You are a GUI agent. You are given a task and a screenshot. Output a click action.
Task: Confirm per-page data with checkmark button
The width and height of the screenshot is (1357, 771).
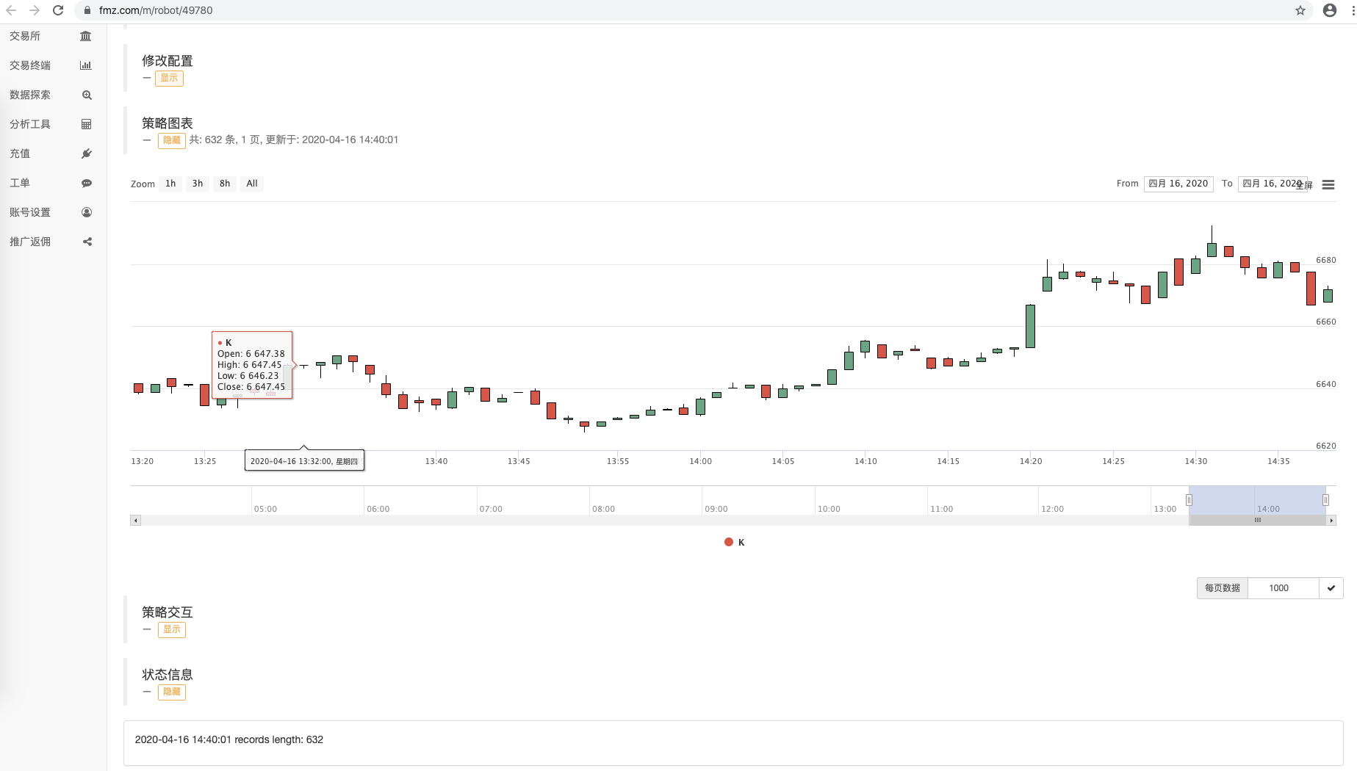point(1331,588)
